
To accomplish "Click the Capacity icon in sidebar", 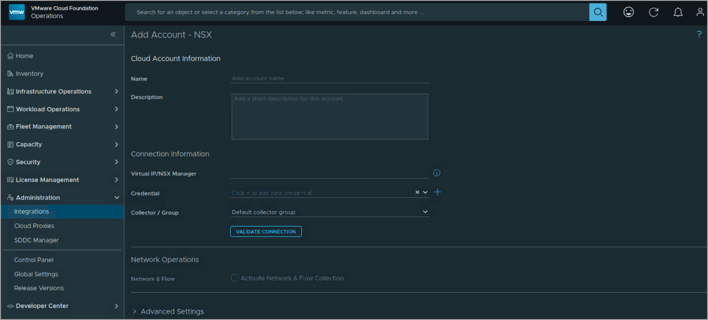I will pos(10,144).
